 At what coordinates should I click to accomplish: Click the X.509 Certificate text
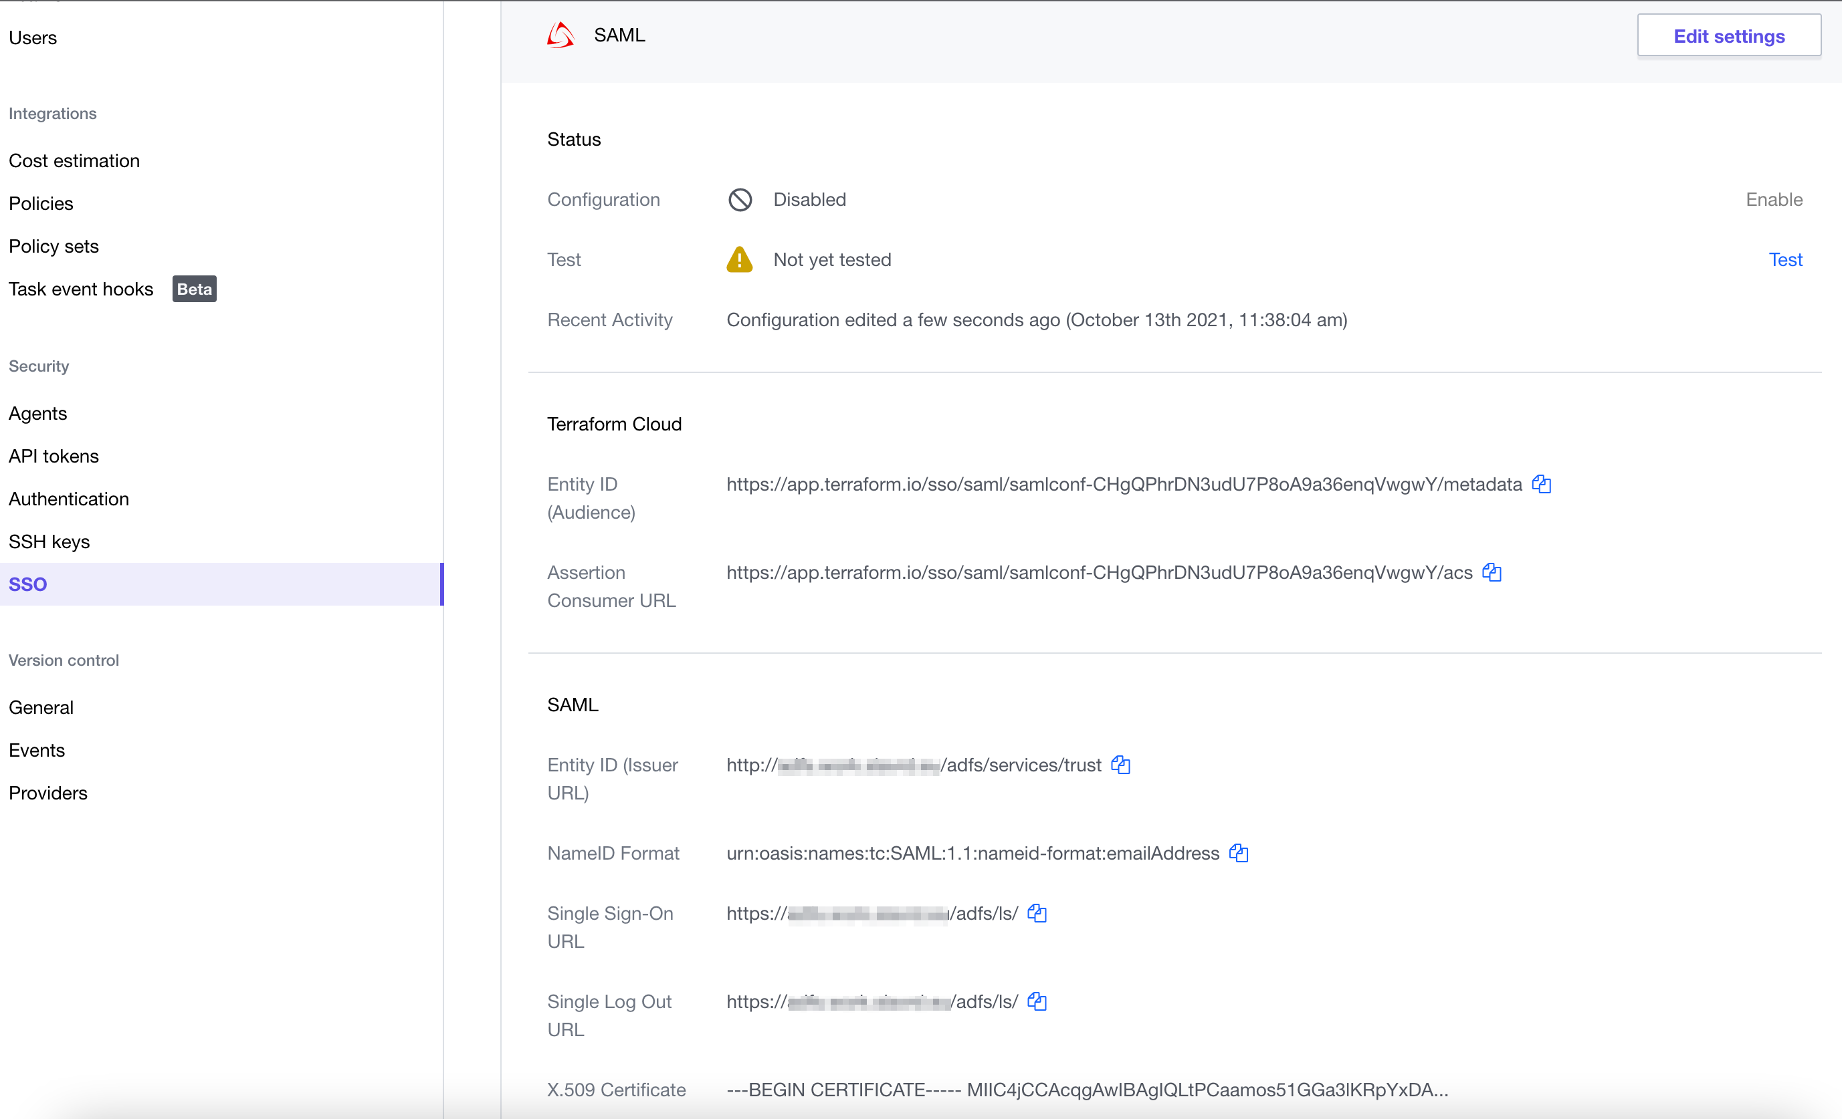tap(1087, 1089)
